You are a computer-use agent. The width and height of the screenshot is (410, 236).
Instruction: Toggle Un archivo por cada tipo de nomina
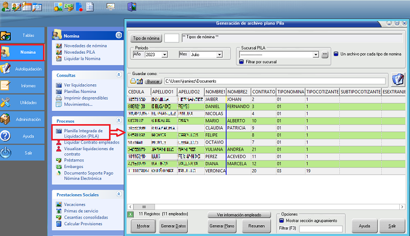[x=336, y=54]
